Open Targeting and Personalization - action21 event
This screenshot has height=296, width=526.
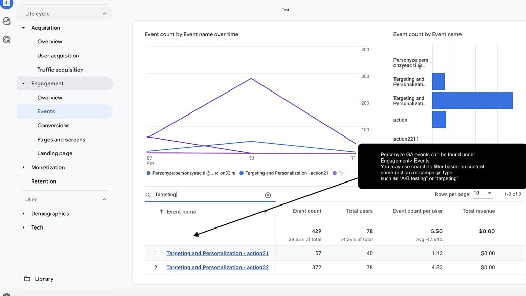tap(217, 253)
